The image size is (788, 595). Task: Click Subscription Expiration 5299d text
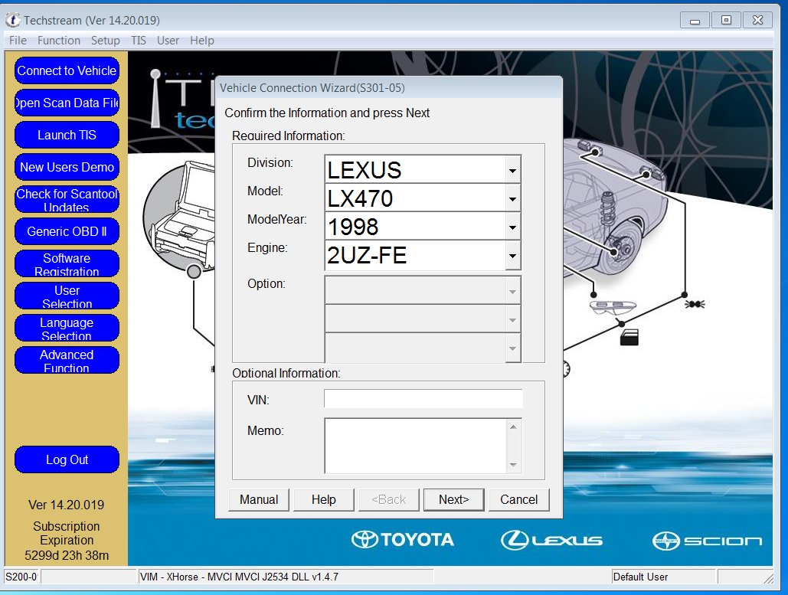(x=67, y=541)
